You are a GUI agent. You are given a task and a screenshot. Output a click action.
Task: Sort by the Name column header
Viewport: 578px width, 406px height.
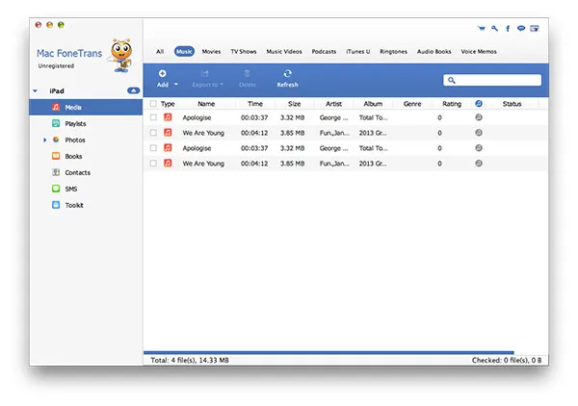(206, 104)
